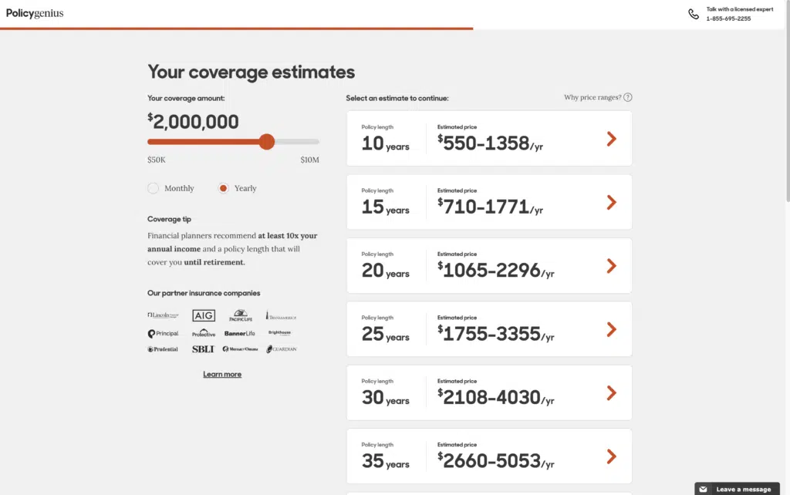This screenshot has height=495, width=790.
Task: Click the envelope icon in the message widget
Action: [704, 489]
